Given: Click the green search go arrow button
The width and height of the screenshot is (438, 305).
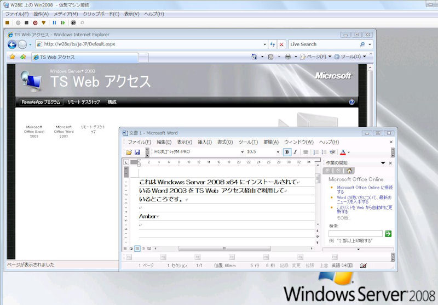Looking at the screenshot, I should 388,234.
